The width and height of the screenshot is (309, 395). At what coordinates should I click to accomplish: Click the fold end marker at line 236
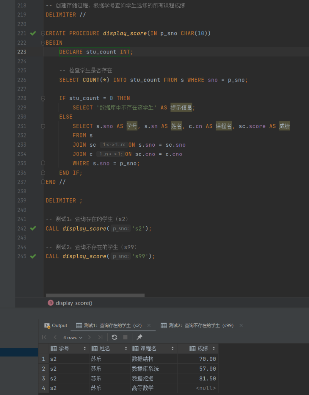pos(43,172)
